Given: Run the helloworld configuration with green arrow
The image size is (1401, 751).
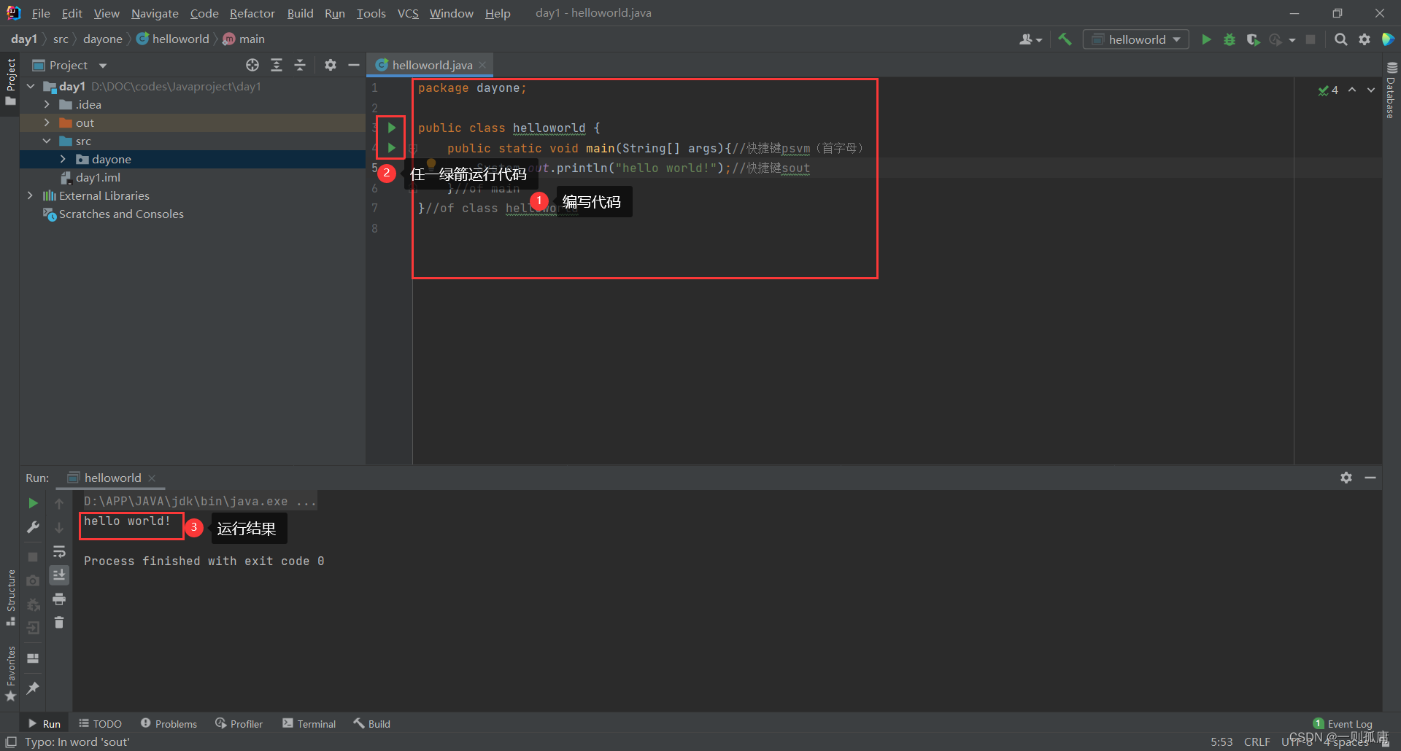Looking at the screenshot, I should (1206, 39).
